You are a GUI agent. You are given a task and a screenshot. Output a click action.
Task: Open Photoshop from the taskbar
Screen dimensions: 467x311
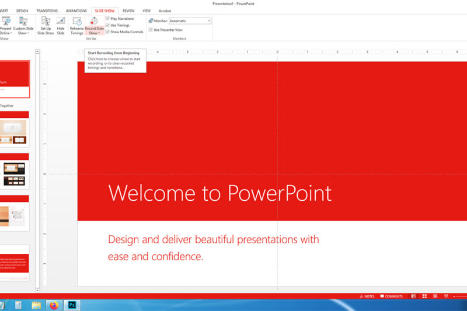tap(72, 305)
